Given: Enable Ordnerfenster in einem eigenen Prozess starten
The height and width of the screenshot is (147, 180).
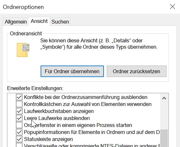Looking at the screenshot, I should tap(19, 125).
